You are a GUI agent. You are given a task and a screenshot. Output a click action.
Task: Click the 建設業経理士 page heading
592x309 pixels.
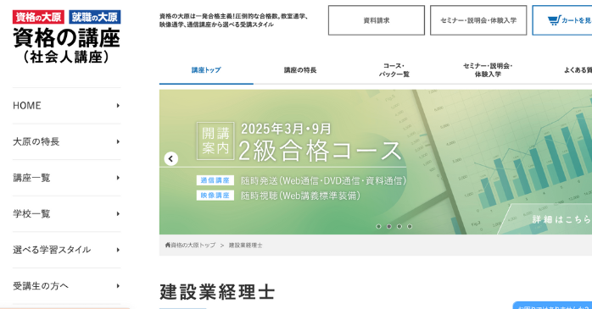217,292
